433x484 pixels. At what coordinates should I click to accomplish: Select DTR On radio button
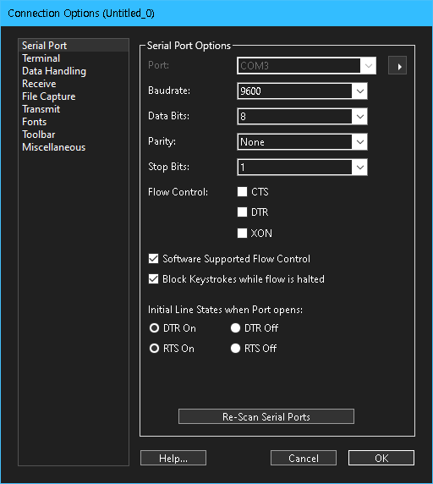[154, 327]
